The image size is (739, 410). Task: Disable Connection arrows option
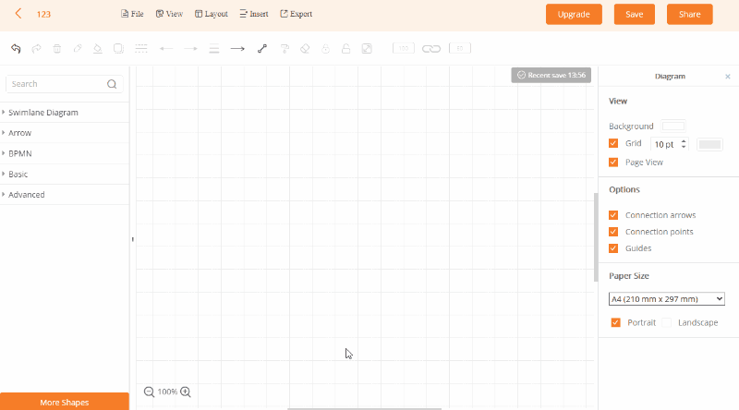613,215
